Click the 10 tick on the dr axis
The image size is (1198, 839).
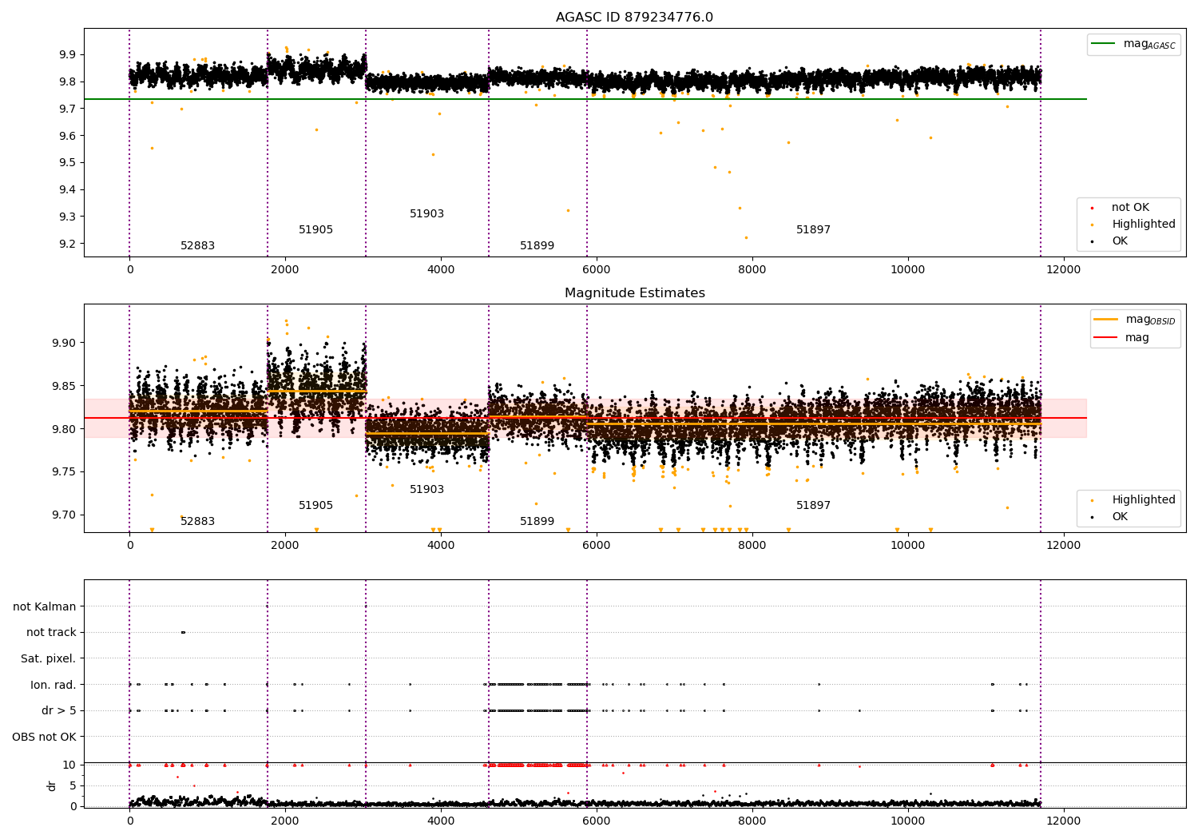[69, 765]
